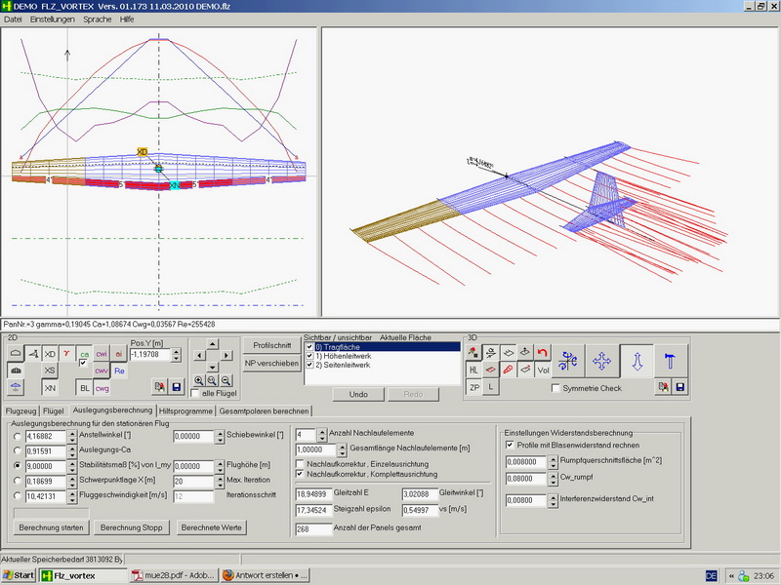Select the Anstellwinkel radio button
The height and width of the screenshot is (585, 781).
tap(18, 437)
